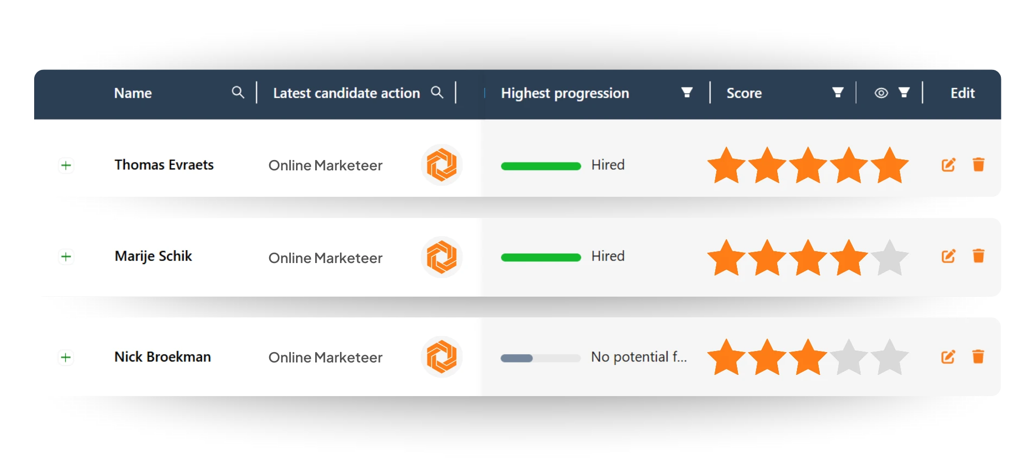Screen dimensions: 1035x466
Task: Click search icon in Name column
Action: [x=238, y=93]
